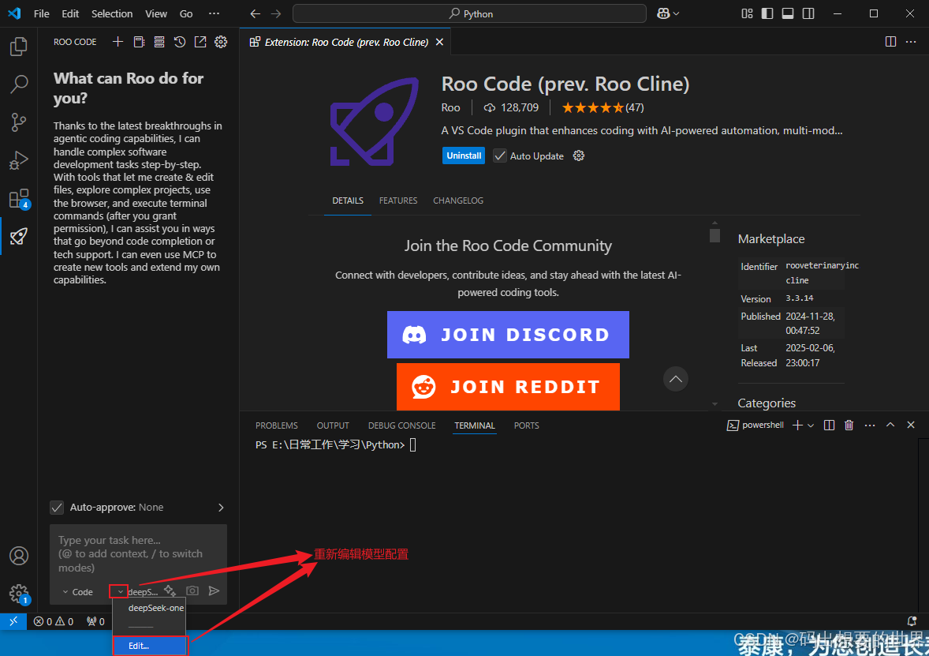Open the View menu
Image resolution: width=929 pixels, height=656 pixels.
coord(156,13)
